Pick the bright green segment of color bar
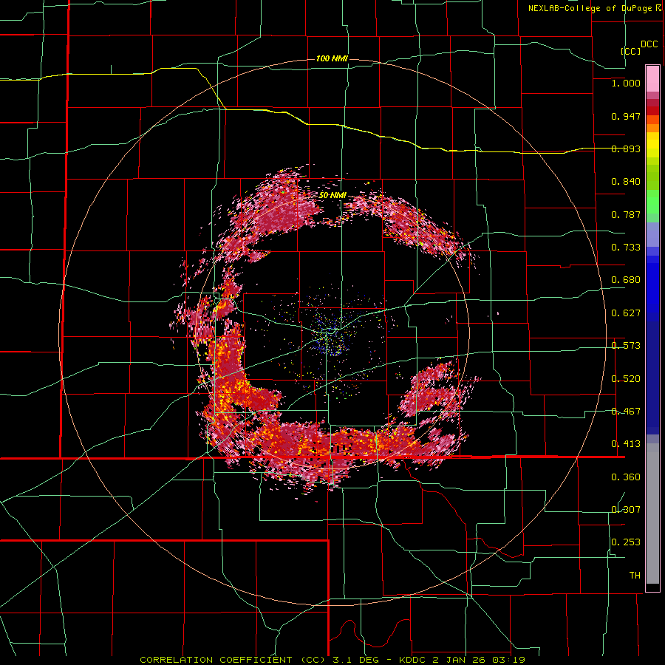This screenshot has height=665, width=665. (x=652, y=202)
